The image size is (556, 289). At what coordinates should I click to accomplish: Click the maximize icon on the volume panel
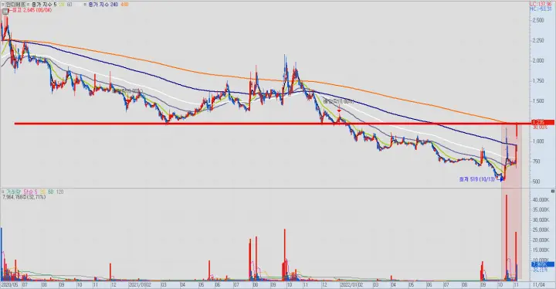553,192
